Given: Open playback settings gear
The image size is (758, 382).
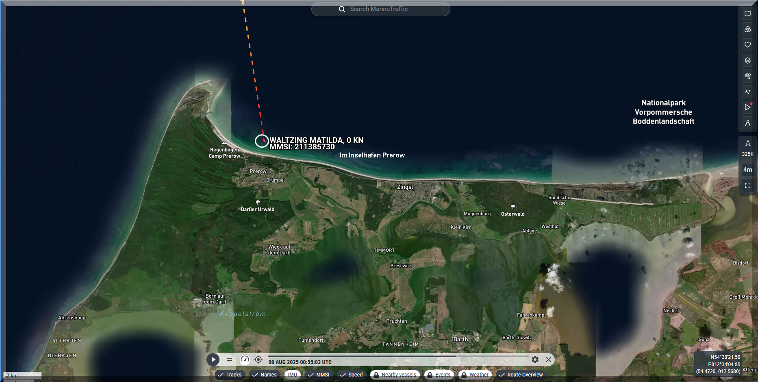Looking at the screenshot, I should coord(535,360).
